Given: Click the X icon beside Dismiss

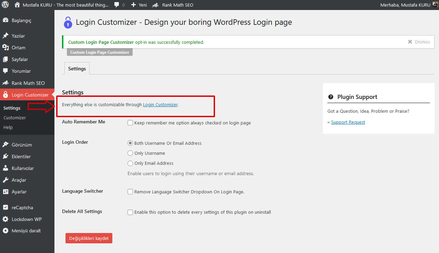Looking at the screenshot, I should pyautogui.click(x=410, y=42).
